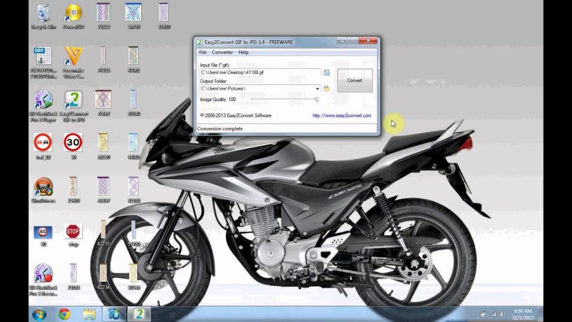Click the browse output folder icon
Image resolution: width=572 pixels, height=322 pixels.
pyautogui.click(x=326, y=88)
